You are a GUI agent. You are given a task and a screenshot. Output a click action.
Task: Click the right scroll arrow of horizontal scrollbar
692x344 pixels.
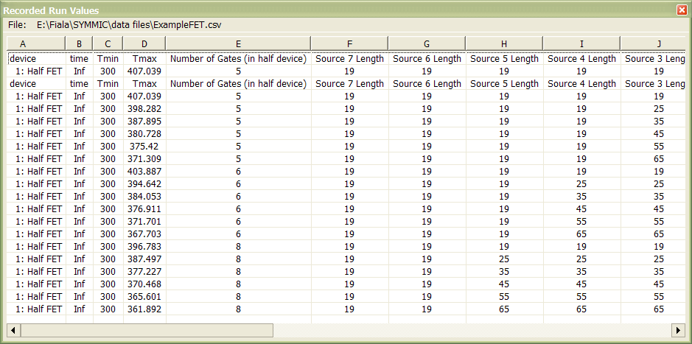coord(678,330)
